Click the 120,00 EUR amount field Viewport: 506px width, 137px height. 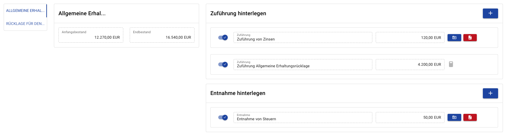pyautogui.click(x=410, y=38)
